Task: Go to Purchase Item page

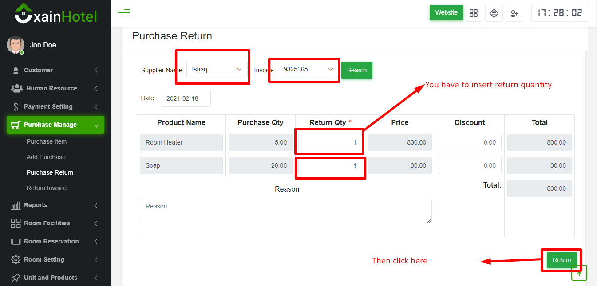Action: (x=47, y=141)
